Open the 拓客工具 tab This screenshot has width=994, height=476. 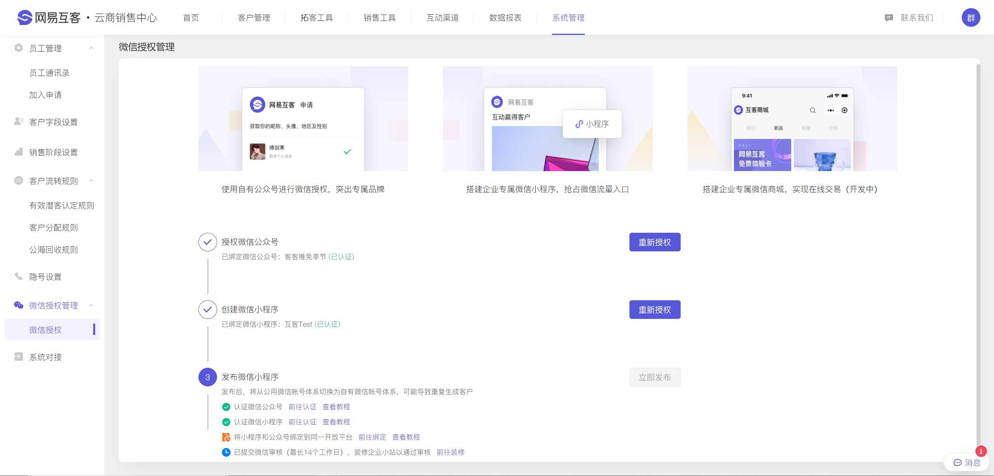point(317,18)
